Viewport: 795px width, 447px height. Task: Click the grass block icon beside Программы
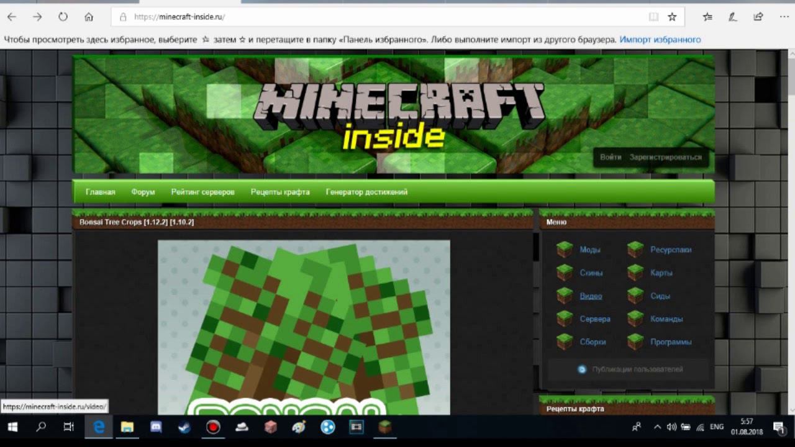635,341
